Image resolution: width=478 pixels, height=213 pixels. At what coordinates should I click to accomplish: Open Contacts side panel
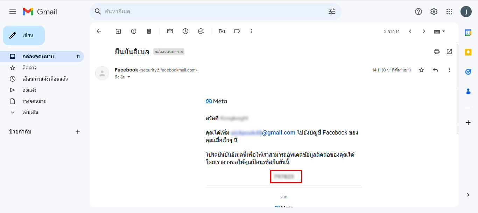point(468,91)
